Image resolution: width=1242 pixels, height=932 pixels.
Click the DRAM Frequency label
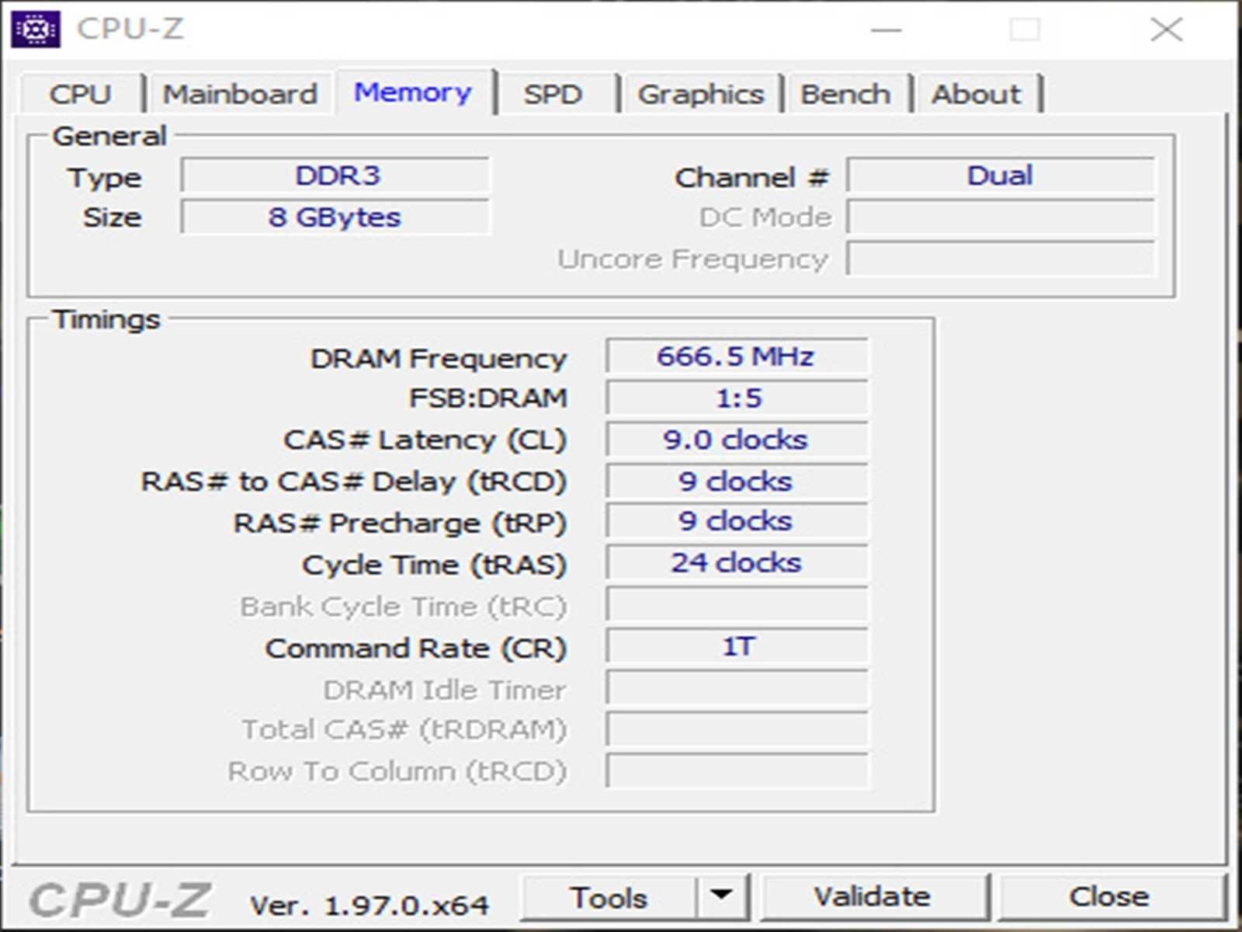[439, 359]
